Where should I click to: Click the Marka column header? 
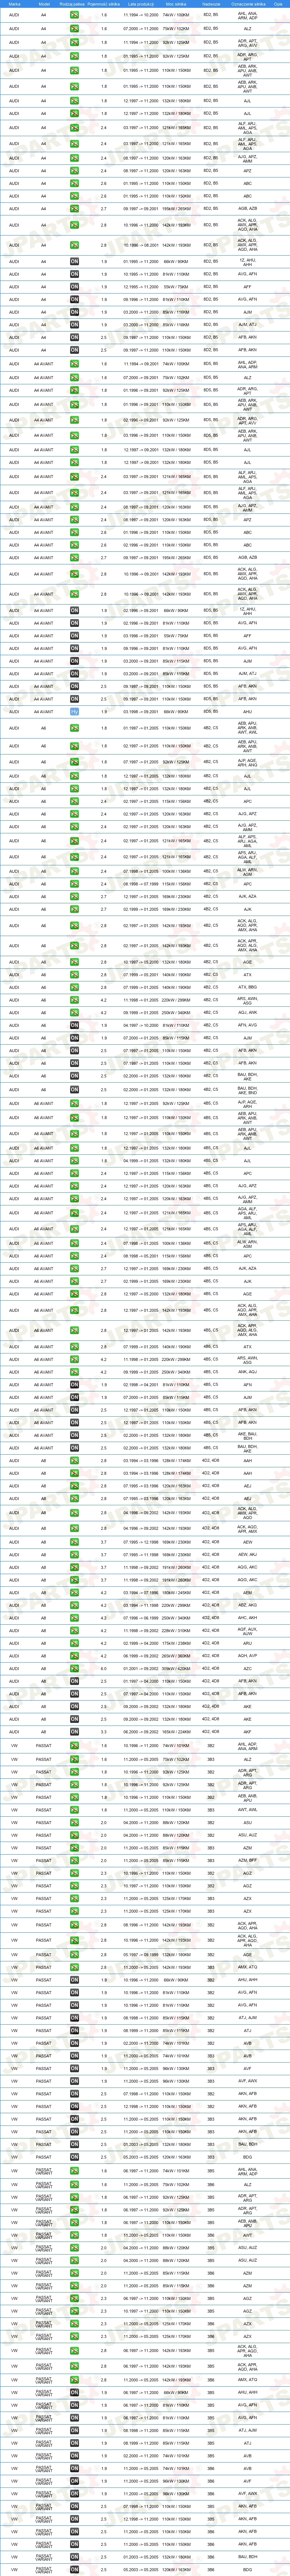pos(14,4)
